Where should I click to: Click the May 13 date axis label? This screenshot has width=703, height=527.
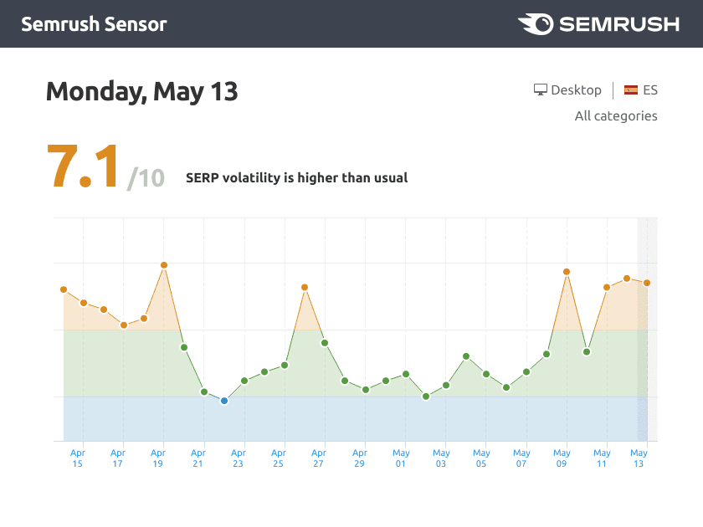639,458
